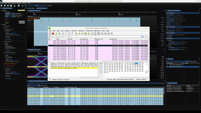Collapse the Acquisition section header
The image size is (201, 113).
(x=183, y=33)
